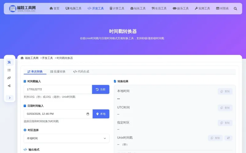The width and height of the screenshot is (246, 153).
Task: Click the 转换结果 section label
Action: coord(123,81)
